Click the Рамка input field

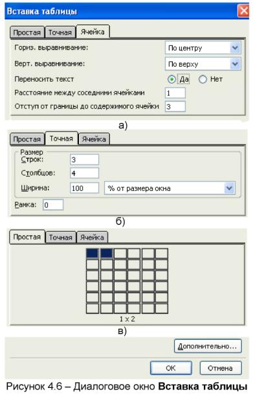53,205
